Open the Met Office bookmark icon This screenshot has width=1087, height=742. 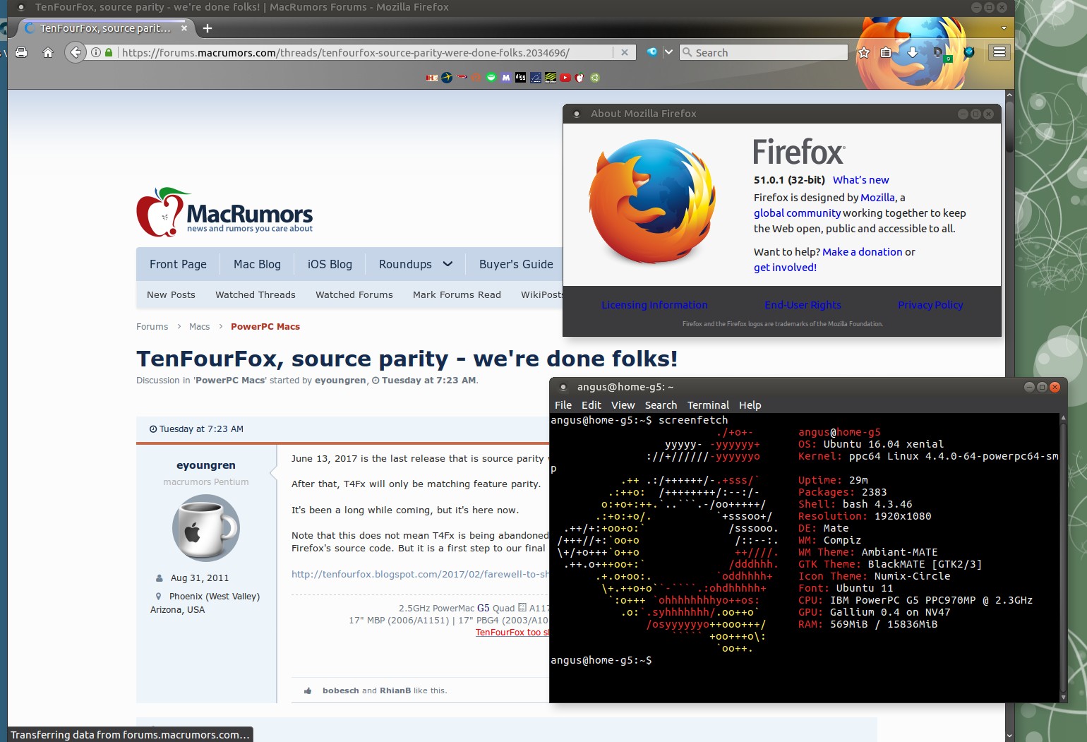551,78
